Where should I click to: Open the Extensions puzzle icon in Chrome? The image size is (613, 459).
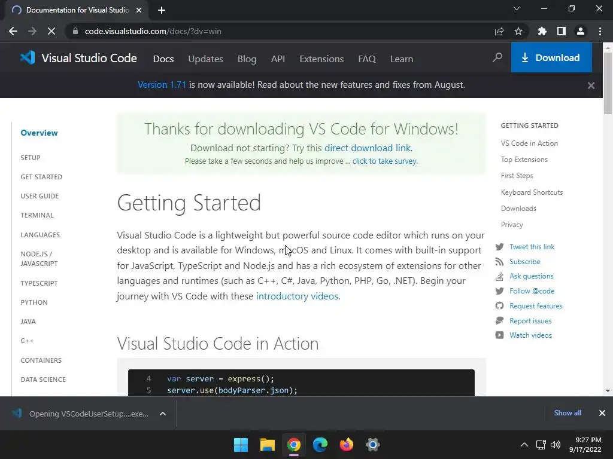(542, 31)
